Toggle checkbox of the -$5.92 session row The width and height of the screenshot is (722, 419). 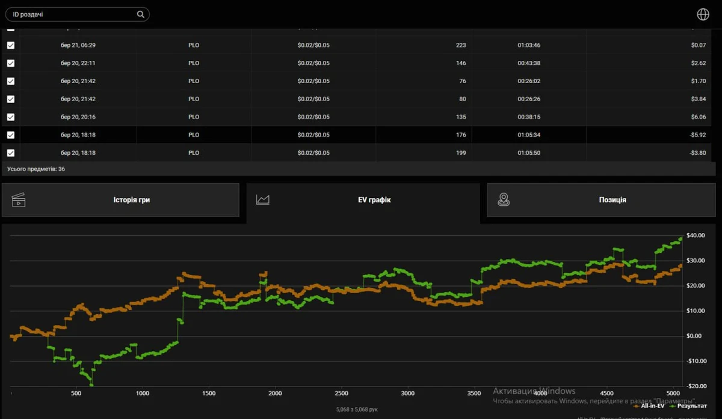(11, 135)
